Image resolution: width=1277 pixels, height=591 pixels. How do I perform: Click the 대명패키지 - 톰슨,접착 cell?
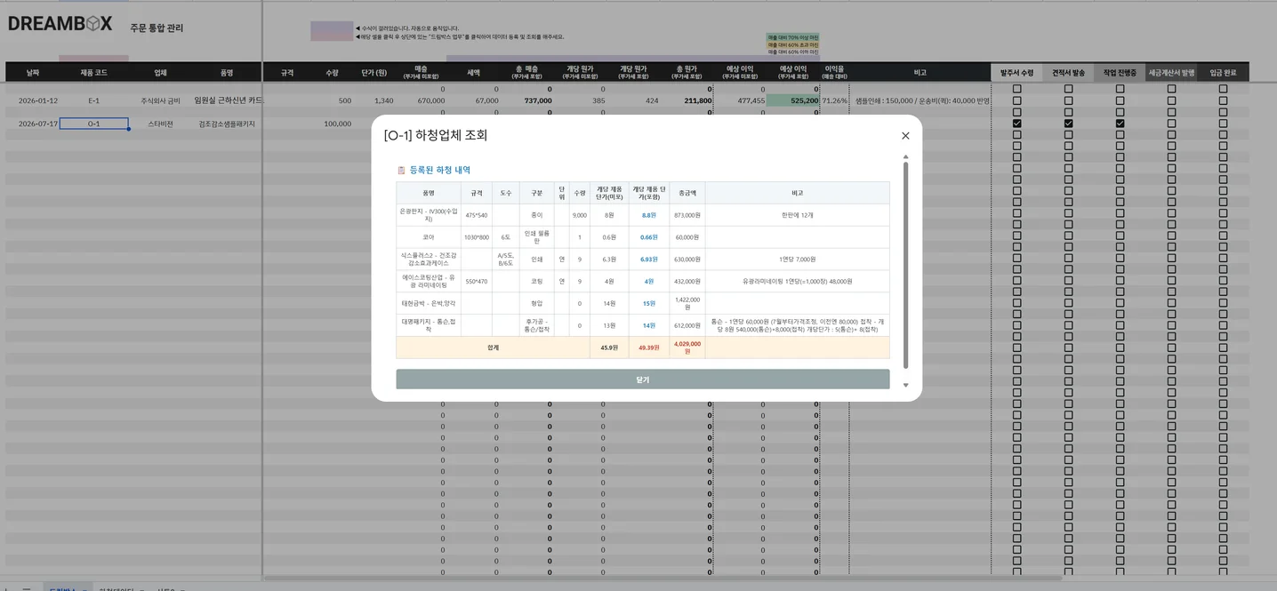coord(429,325)
